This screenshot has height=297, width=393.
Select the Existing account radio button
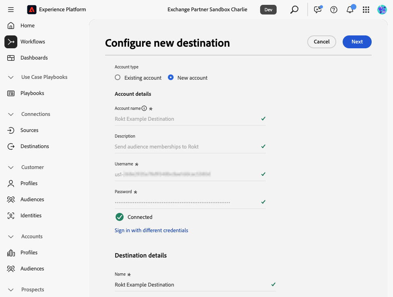click(118, 78)
